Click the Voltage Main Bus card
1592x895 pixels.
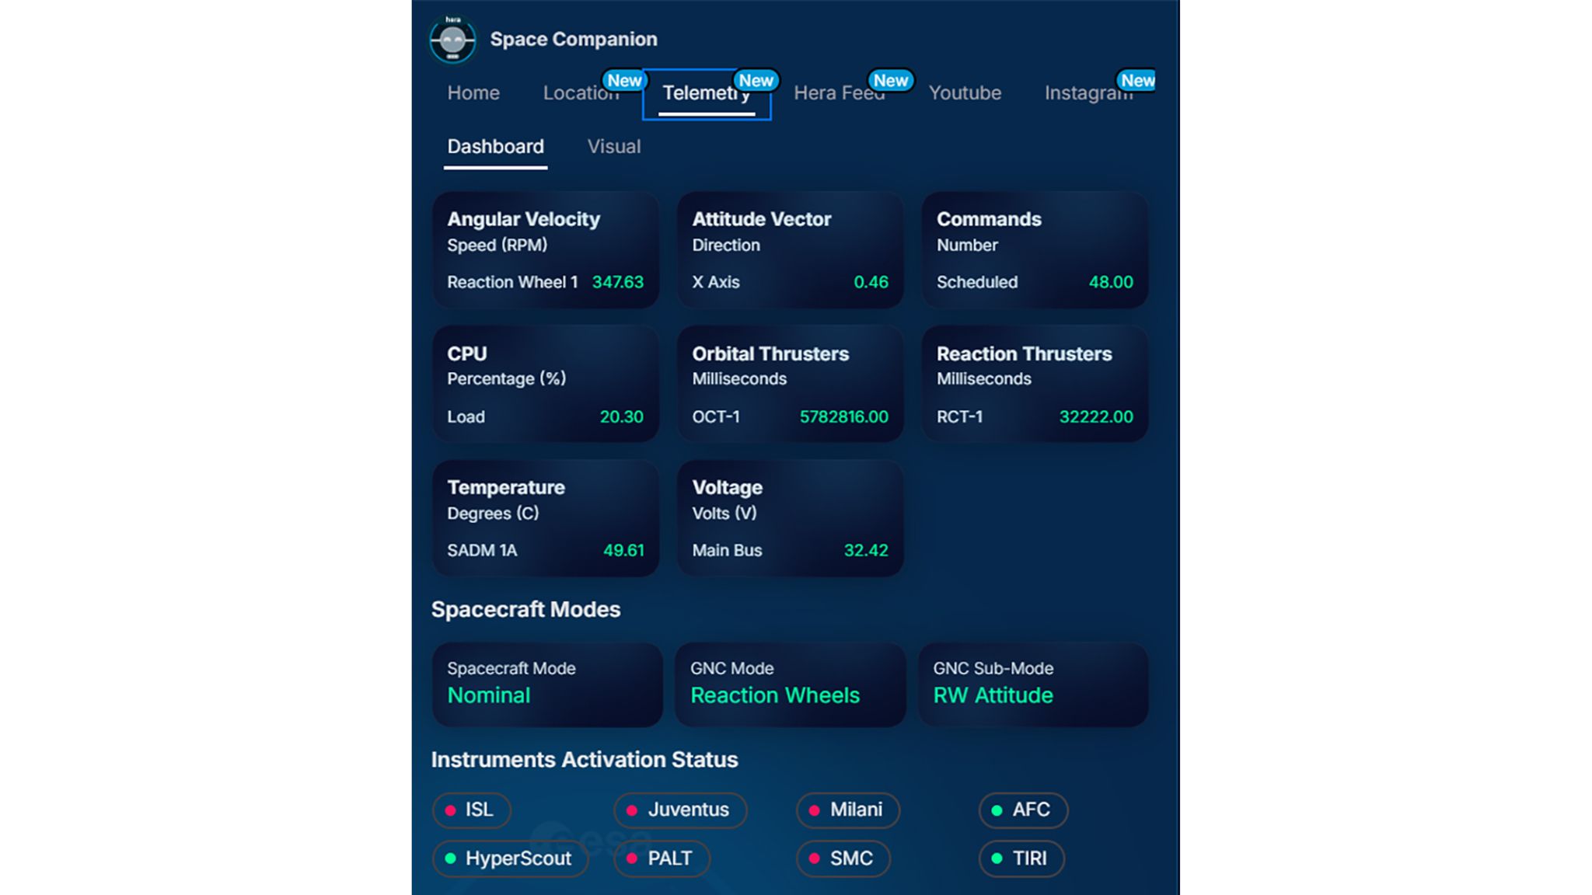[790, 518]
